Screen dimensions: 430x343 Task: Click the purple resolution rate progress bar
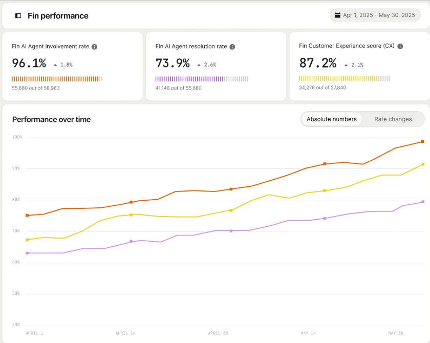coord(202,79)
